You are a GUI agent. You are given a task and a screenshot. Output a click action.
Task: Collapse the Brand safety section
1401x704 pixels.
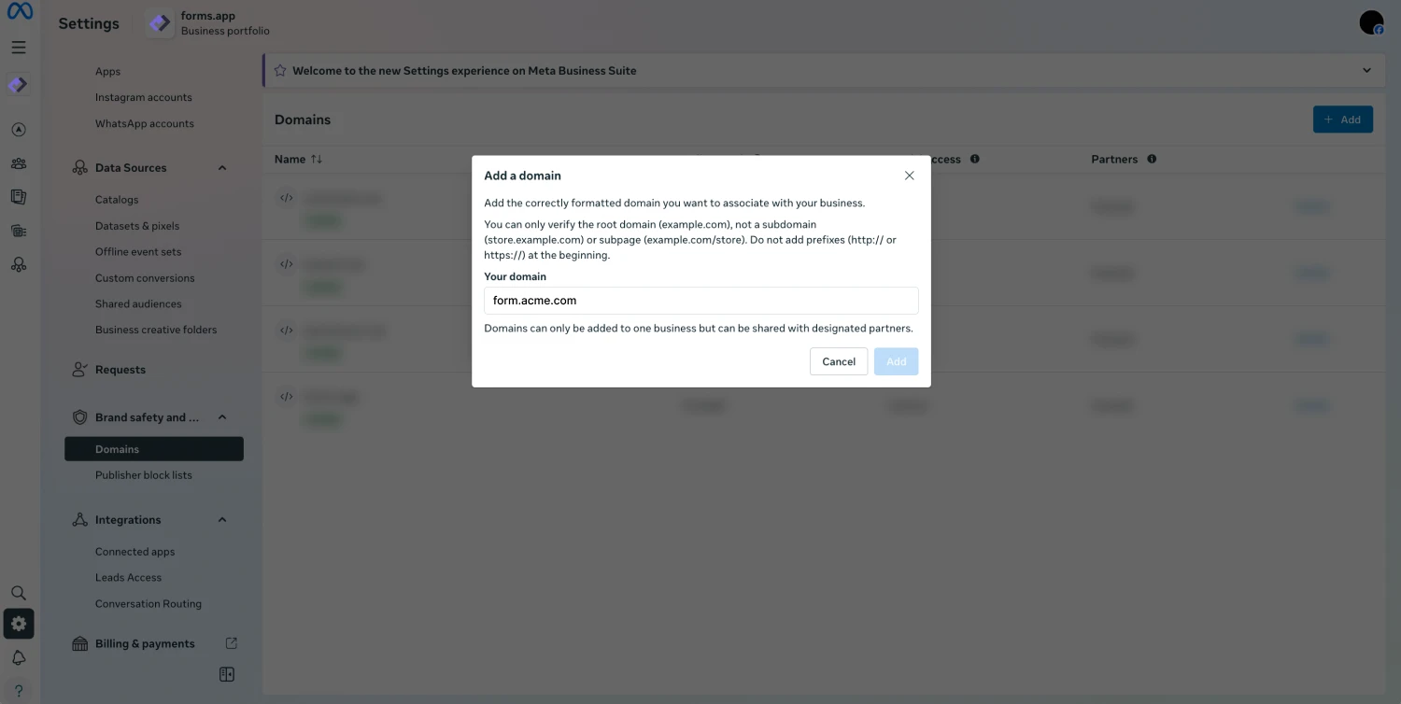222,416
